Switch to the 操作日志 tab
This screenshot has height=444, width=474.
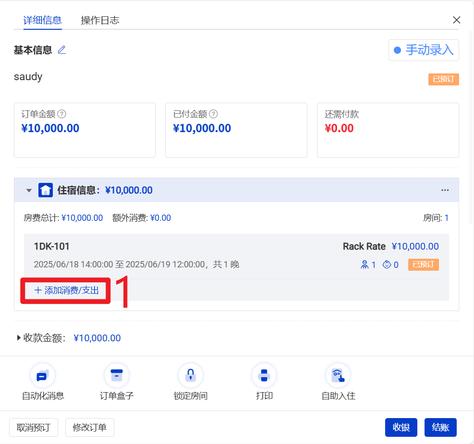click(x=100, y=20)
